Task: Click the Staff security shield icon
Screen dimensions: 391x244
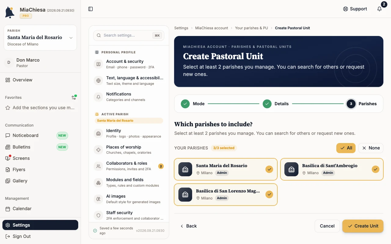Action: click(x=98, y=215)
